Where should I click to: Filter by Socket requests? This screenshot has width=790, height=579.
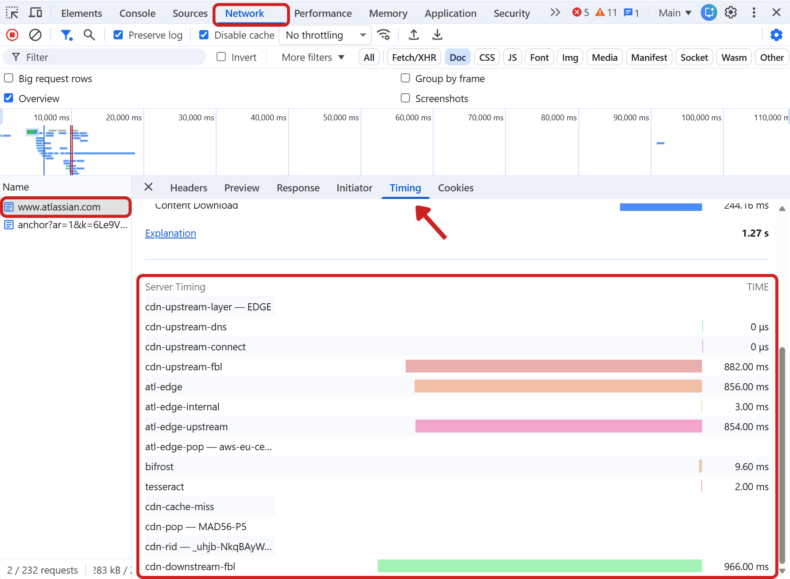coord(694,57)
